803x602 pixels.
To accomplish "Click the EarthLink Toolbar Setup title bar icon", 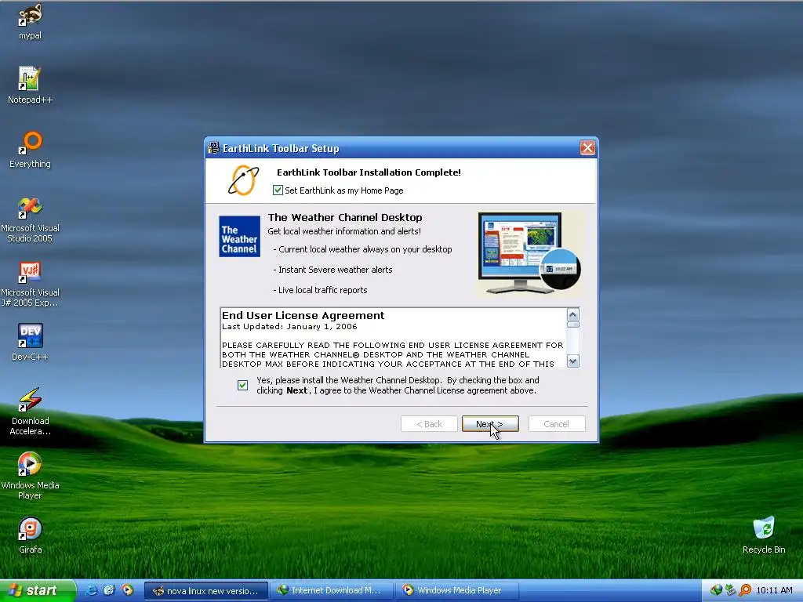I will tap(213, 148).
